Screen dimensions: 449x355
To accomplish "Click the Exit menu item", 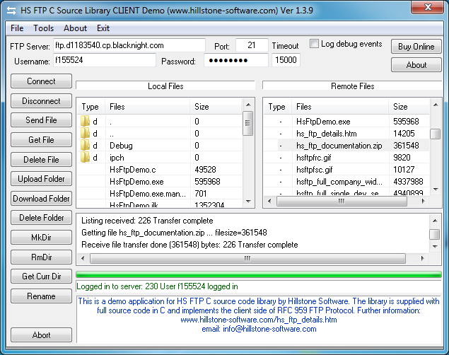I will coord(103,28).
